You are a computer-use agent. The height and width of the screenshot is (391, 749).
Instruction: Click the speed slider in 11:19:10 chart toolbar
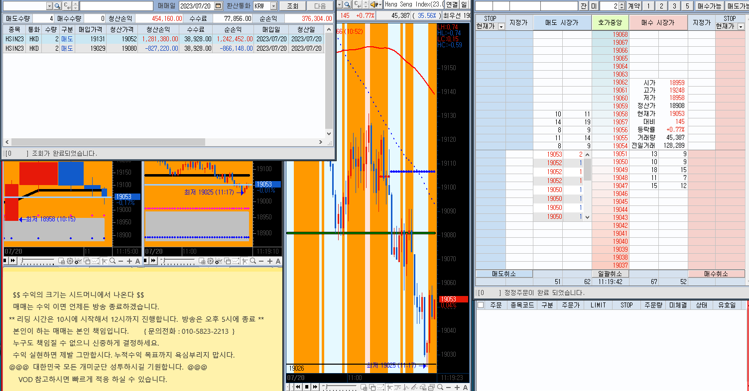point(178,261)
